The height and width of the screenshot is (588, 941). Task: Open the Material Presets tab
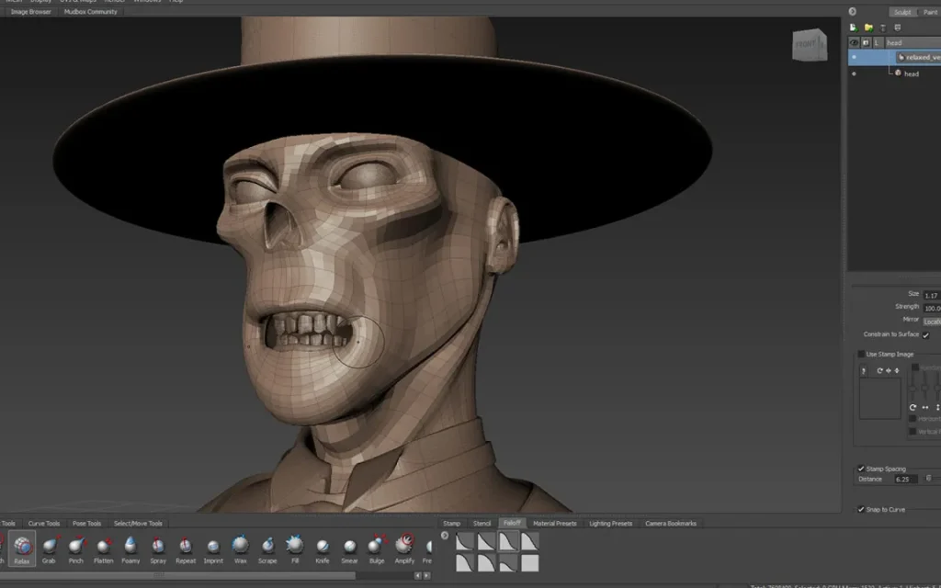(x=554, y=523)
